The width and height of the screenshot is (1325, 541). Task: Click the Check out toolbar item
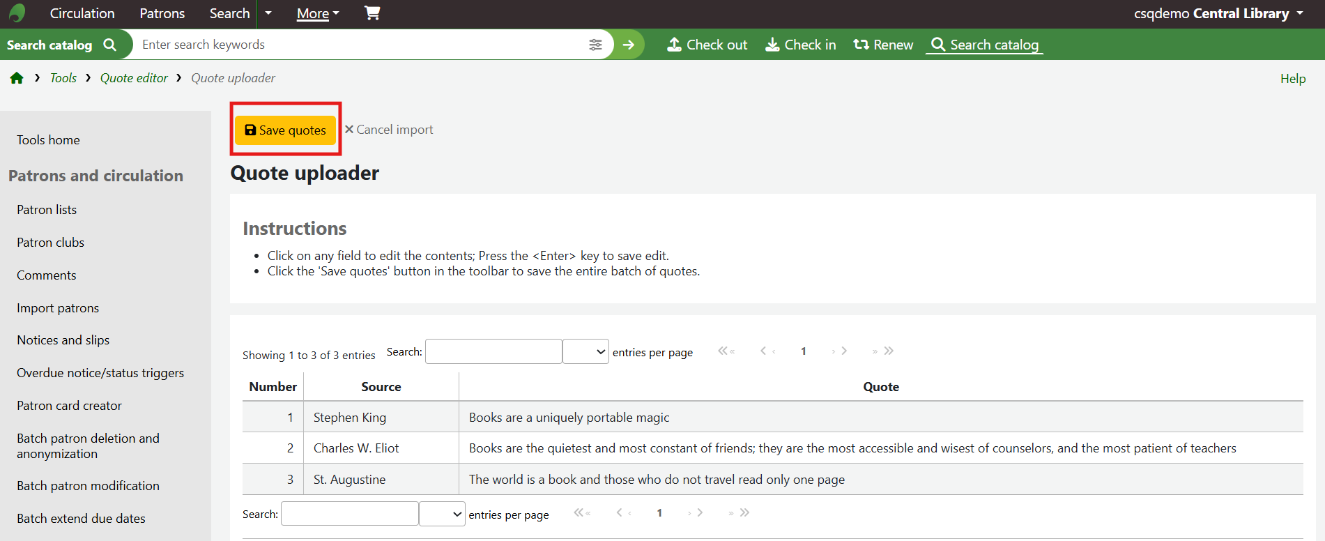pyautogui.click(x=707, y=45)
